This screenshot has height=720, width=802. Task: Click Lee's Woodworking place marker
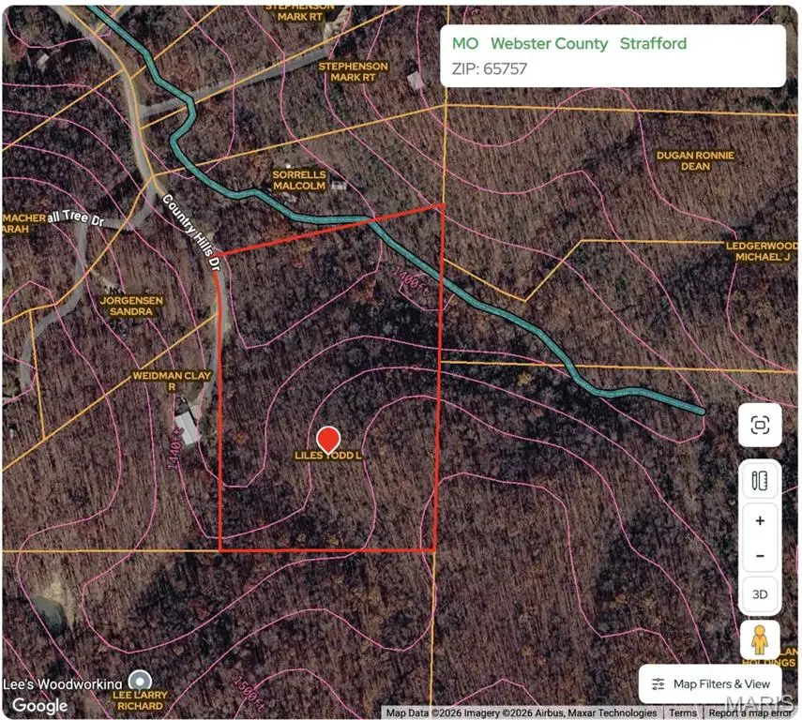[x=141, y=681]
